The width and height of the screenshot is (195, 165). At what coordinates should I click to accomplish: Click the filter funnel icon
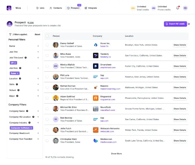click(10, 34)
